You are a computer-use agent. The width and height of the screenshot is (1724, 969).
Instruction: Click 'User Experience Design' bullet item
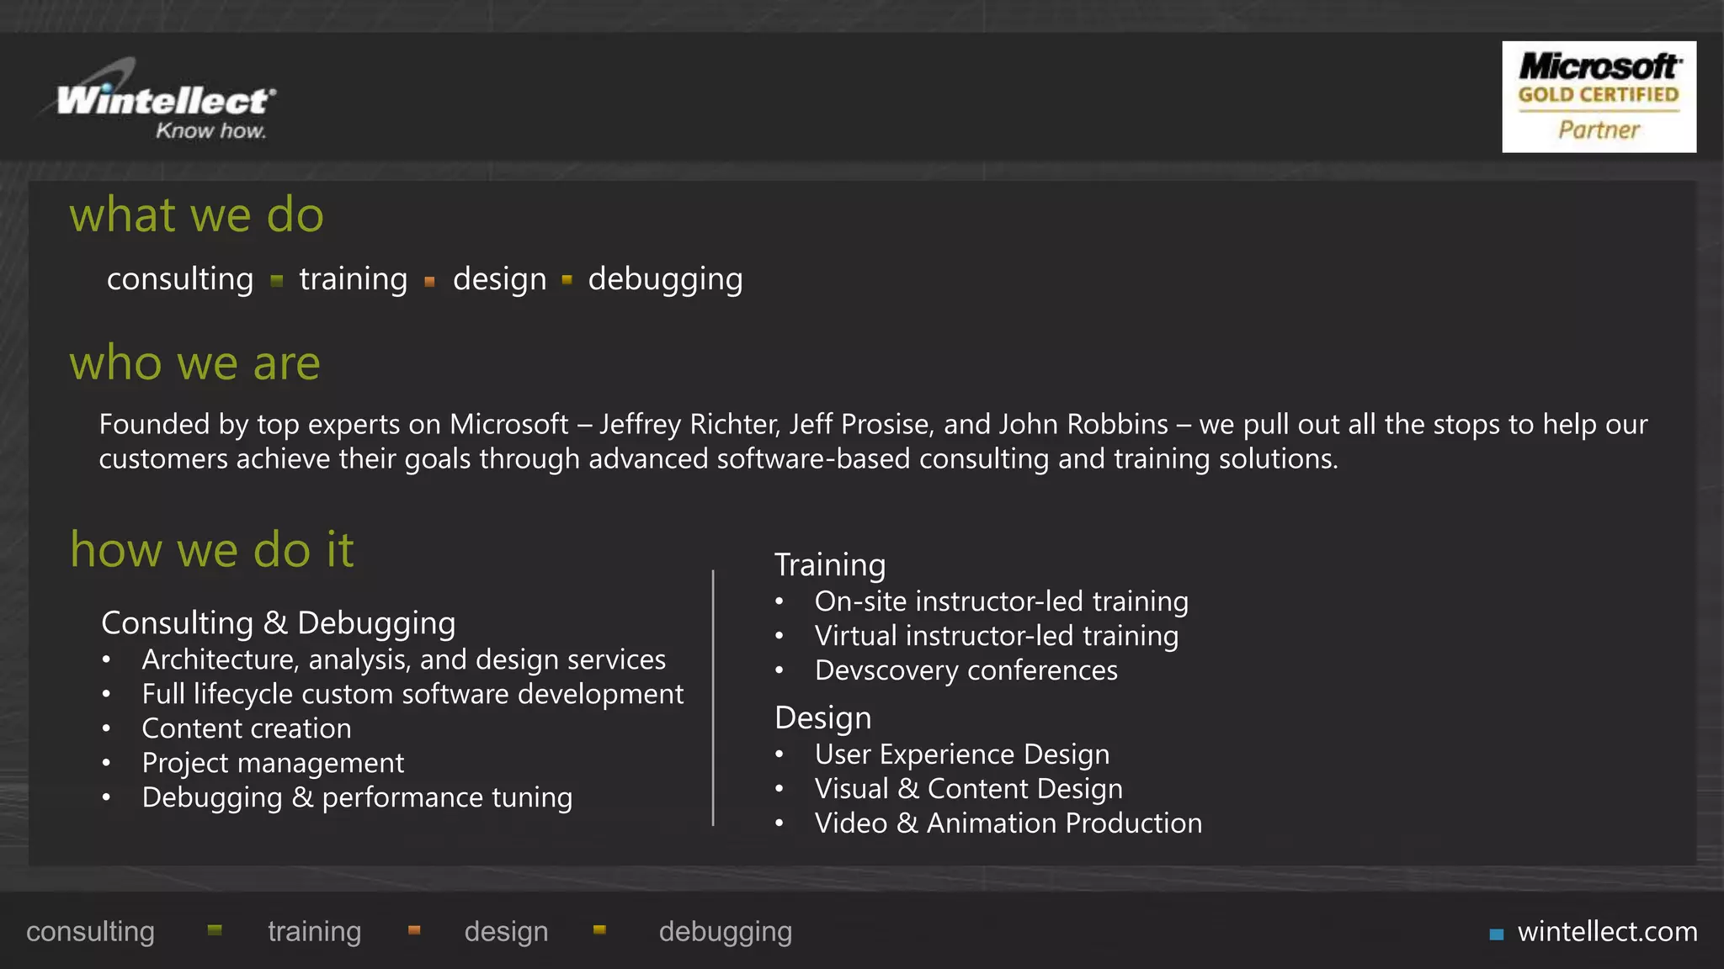pyautogui.click(x=962, y=755)
